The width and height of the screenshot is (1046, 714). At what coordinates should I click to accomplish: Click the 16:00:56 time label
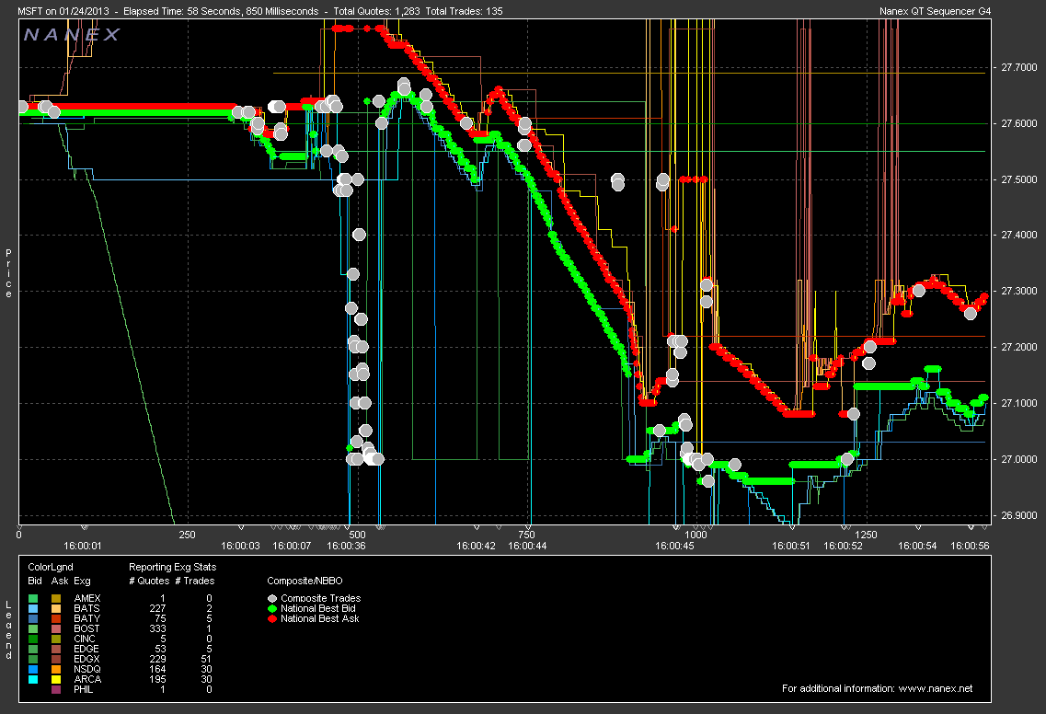(970, 546)
